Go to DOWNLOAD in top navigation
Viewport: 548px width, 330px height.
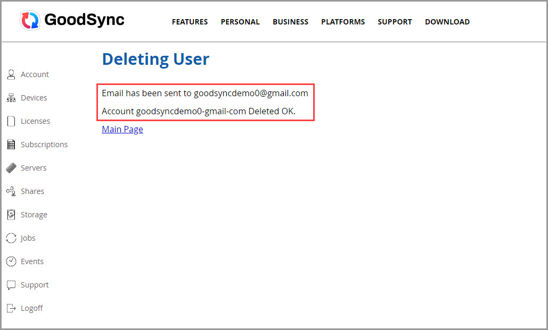tap(447, 22)
